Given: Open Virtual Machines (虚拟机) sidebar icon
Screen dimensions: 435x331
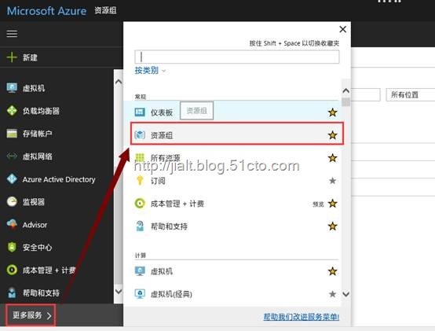Looking at the screenshot, I should coord(12,88).
